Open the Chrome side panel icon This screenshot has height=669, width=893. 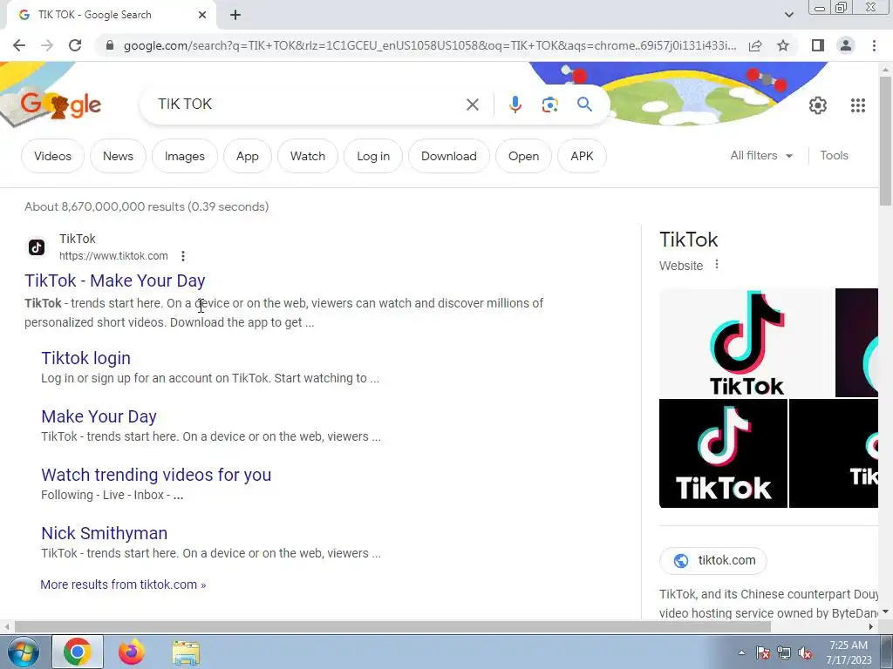click(818, 45)
